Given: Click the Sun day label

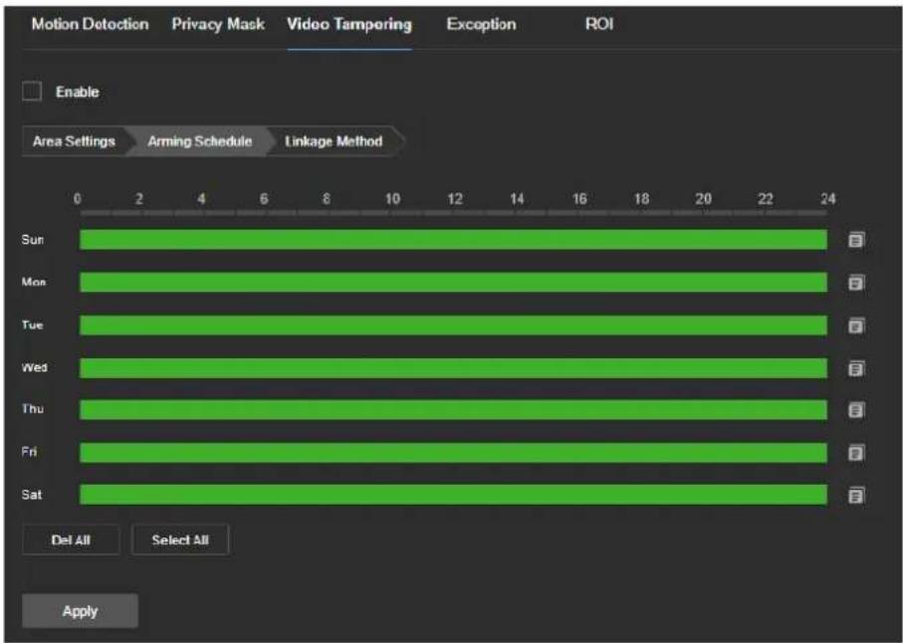Looking at the screenshot, I should tap(33, 240).
